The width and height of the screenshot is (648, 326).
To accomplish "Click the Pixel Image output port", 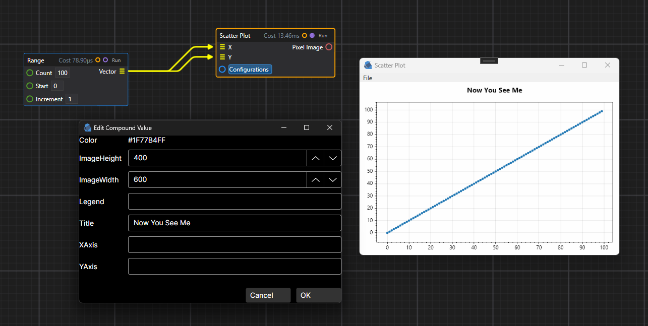I will pyautogui.click(x=329, y=47).
